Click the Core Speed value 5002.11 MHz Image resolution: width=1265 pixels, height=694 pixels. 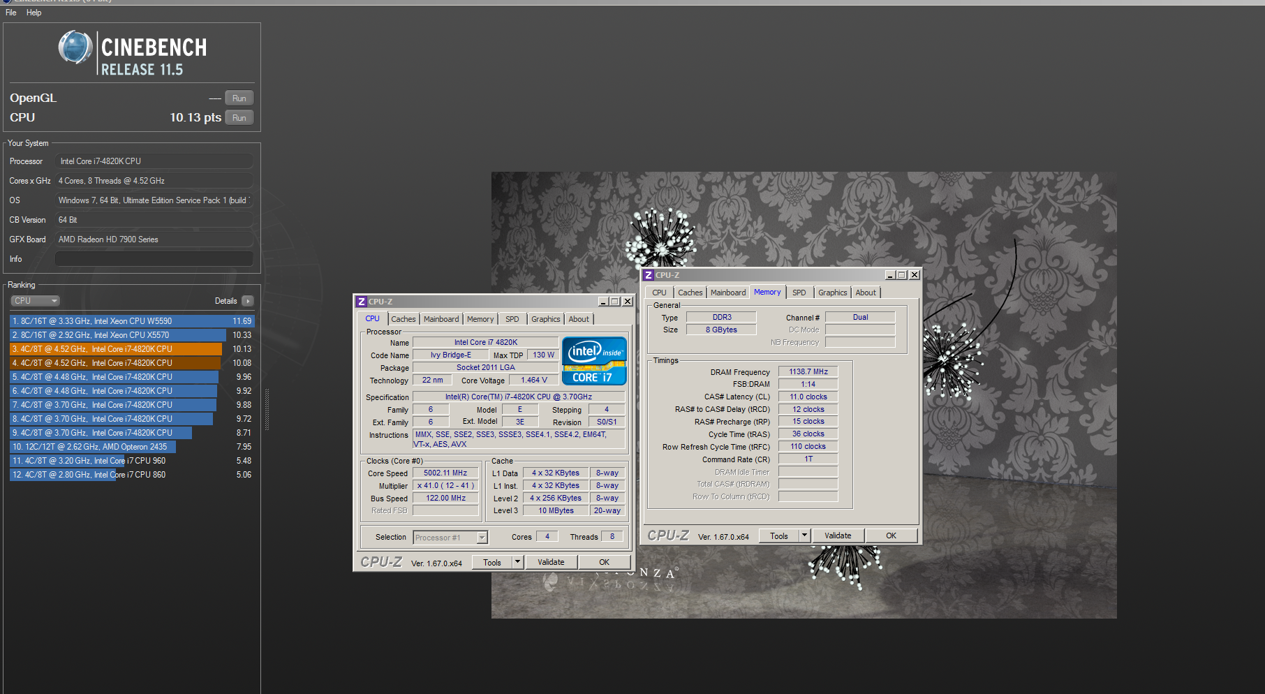coord(445,473)
